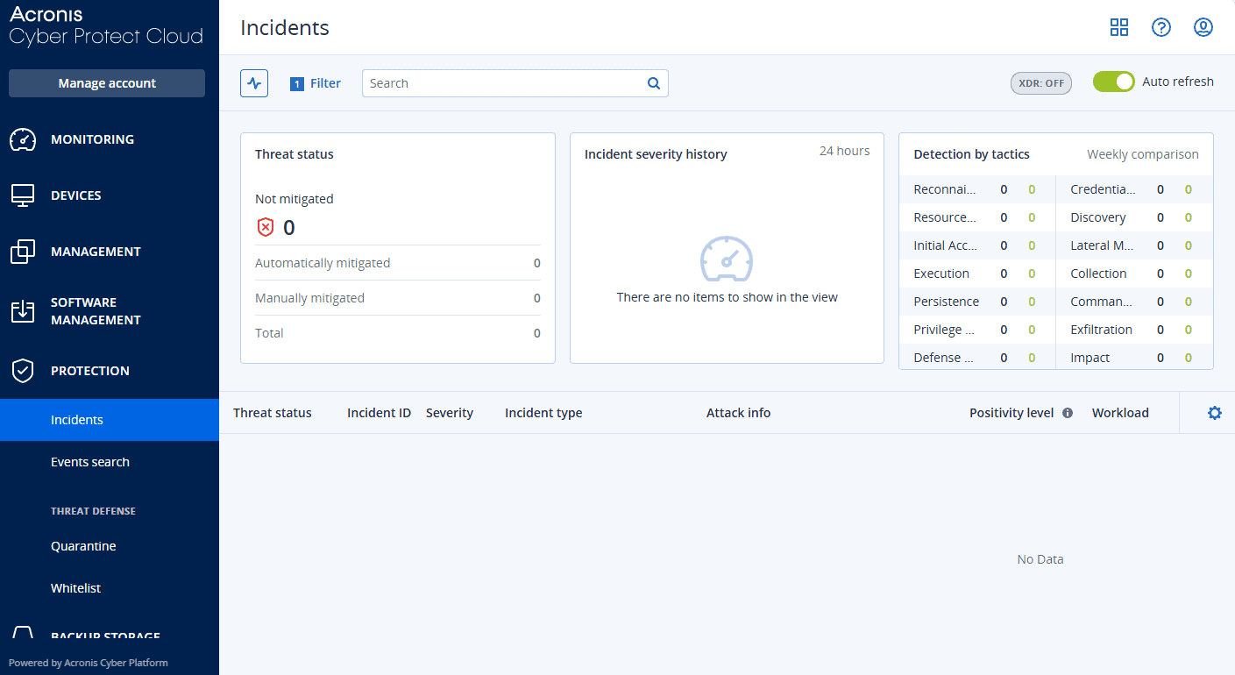The height and width of the screenshot is (675, 1235).
Task: Click the Manage account button
Action: (107, 83)
